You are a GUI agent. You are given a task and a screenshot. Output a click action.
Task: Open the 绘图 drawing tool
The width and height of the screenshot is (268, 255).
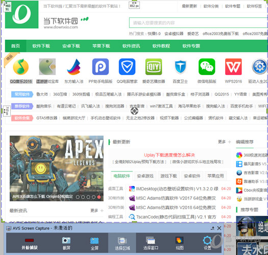point(180,243)
